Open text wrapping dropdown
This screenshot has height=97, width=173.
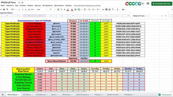(x=94, y=10)
